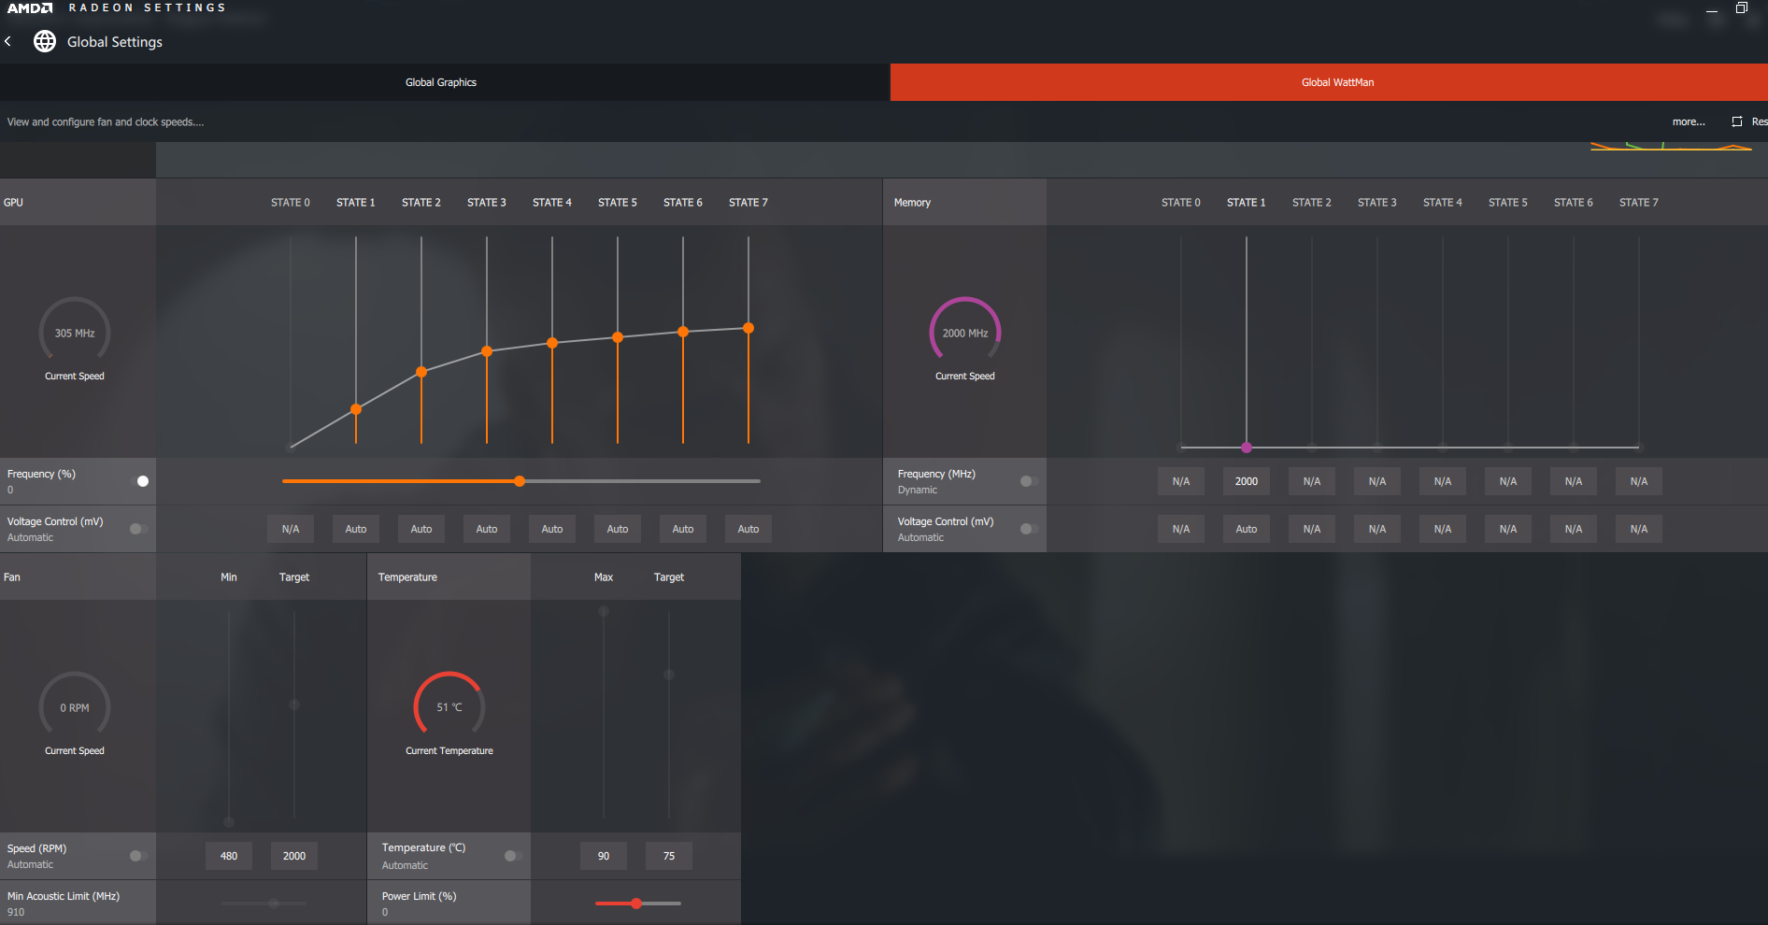1768x925 pixels.
Task: Click the AMD logo
Action: point(30,7)
